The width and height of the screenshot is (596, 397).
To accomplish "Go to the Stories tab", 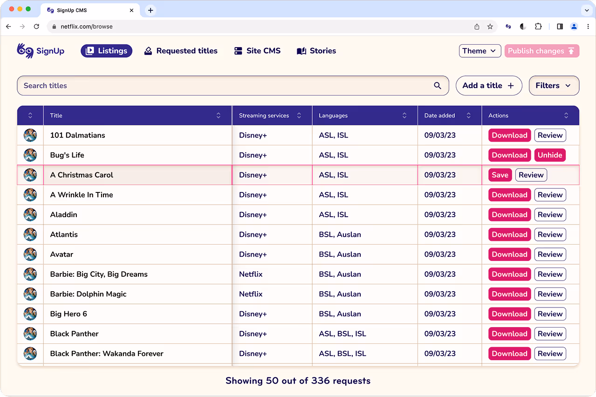I will click(x=316, y=51).
